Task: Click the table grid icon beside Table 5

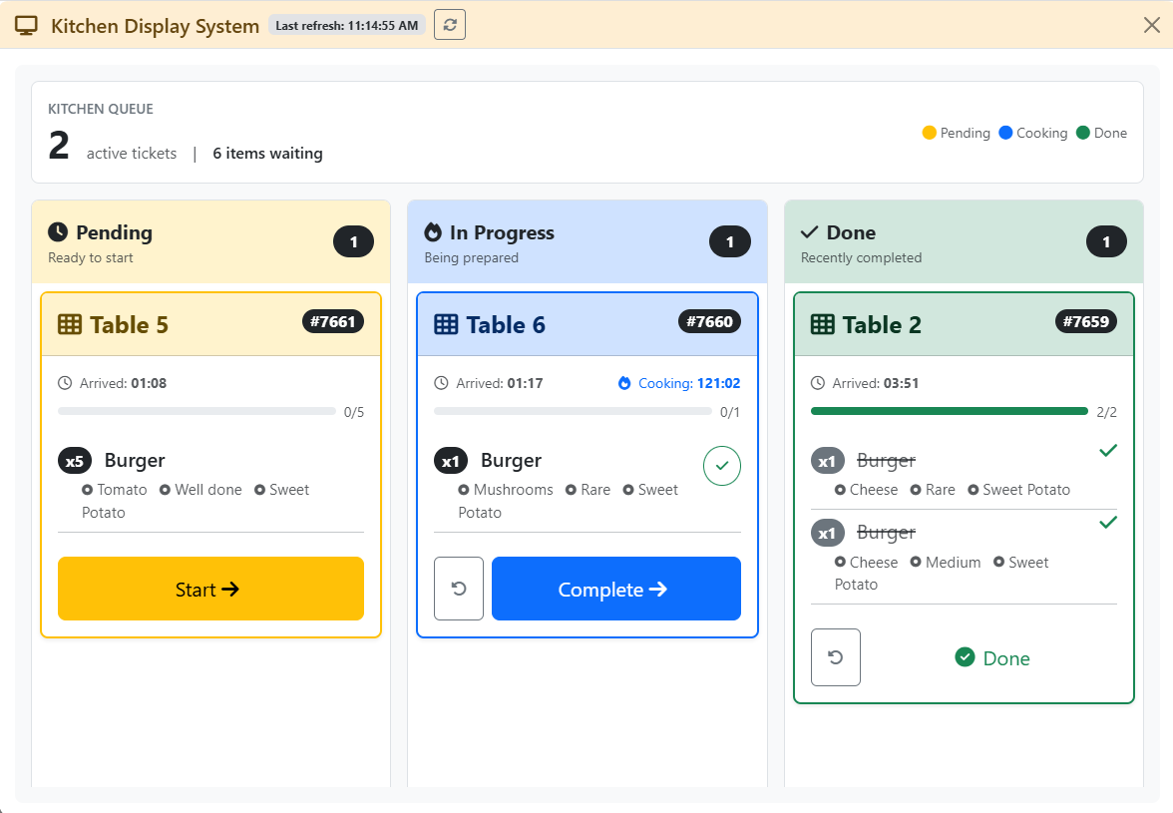Action: point(70,324)
